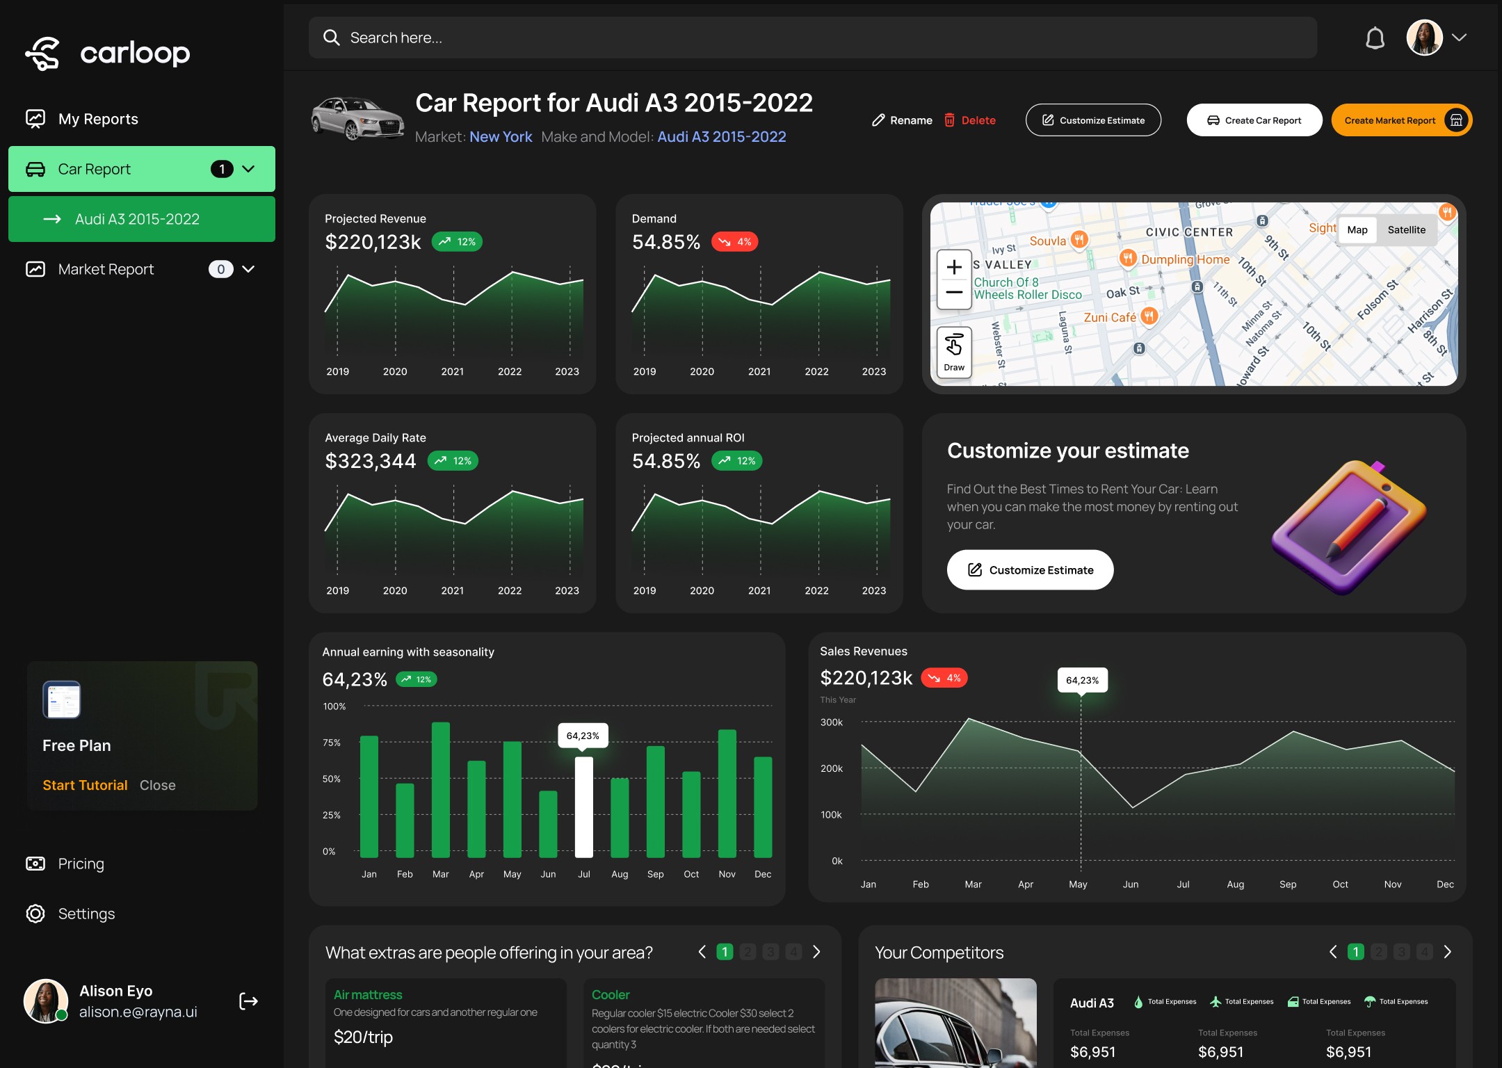This screenshot has height=1068, width=1502.
Task: Expand the Market Report section chevron
Action: pyautogui.click(x=248, y=269)
